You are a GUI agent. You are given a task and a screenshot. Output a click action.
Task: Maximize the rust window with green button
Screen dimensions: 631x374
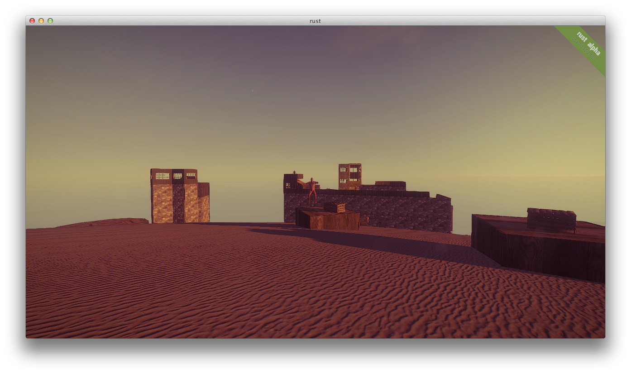pos(50,21)
